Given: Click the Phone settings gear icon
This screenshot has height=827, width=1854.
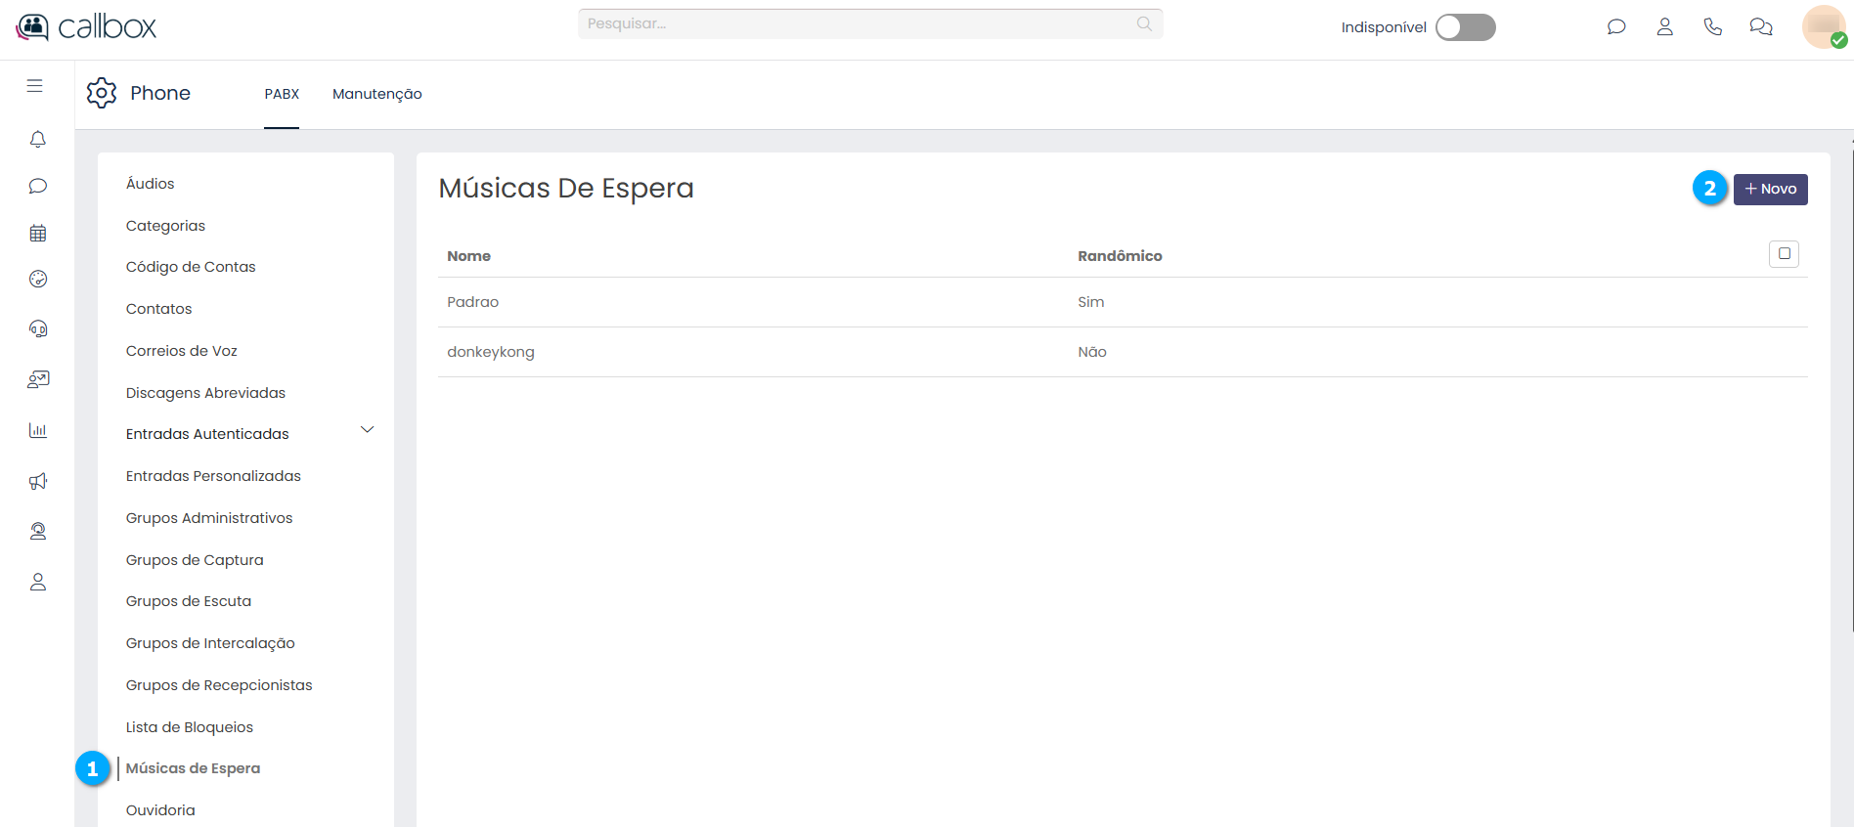Looking at the screenshot, I should pos(102,93).
